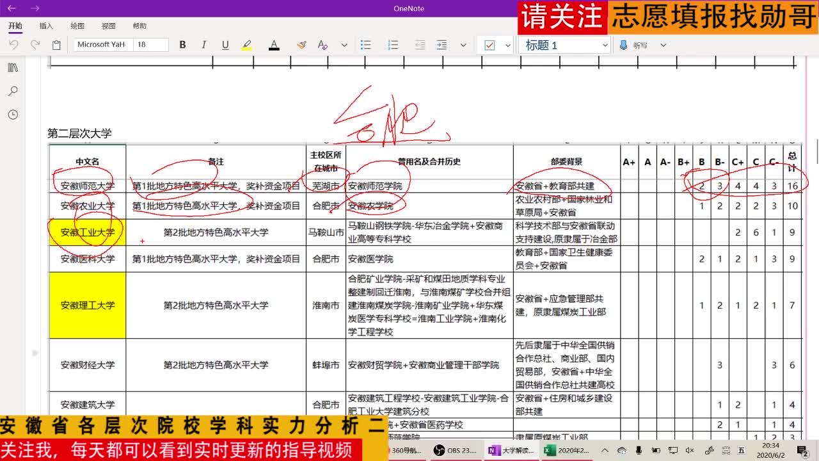The height and width of the screenshot is (461, 819).
Task: Increase paragraph indent
Action: pos(441,45)
